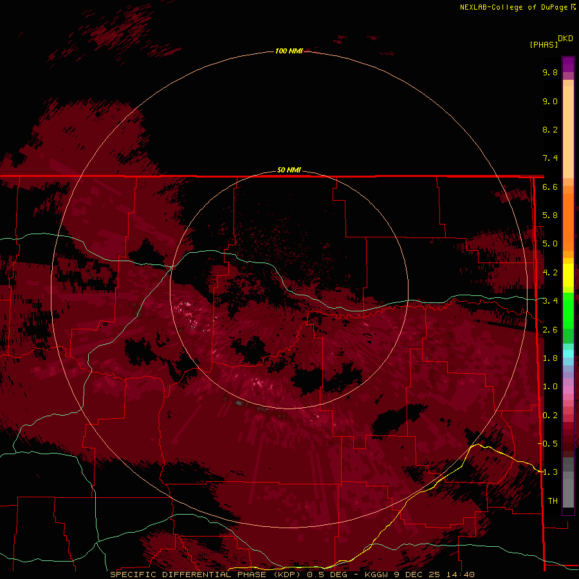Click the 50 NMI range ring label
This screenshot has width=579, height=579.
(289, 170)
